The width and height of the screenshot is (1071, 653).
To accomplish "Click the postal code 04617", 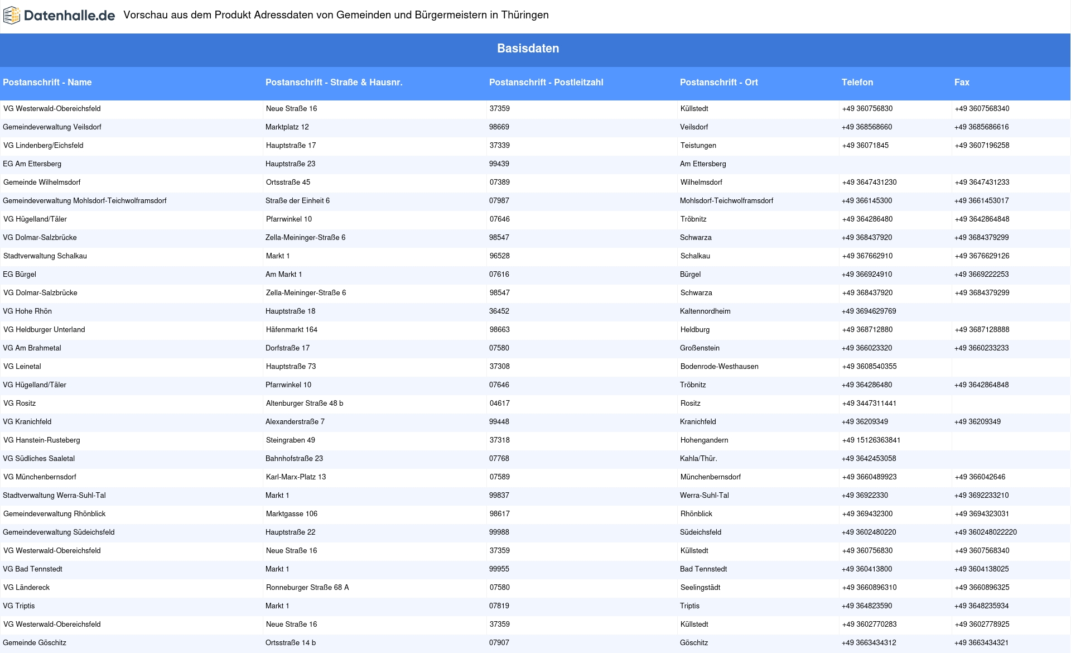I will pos(500,404).
